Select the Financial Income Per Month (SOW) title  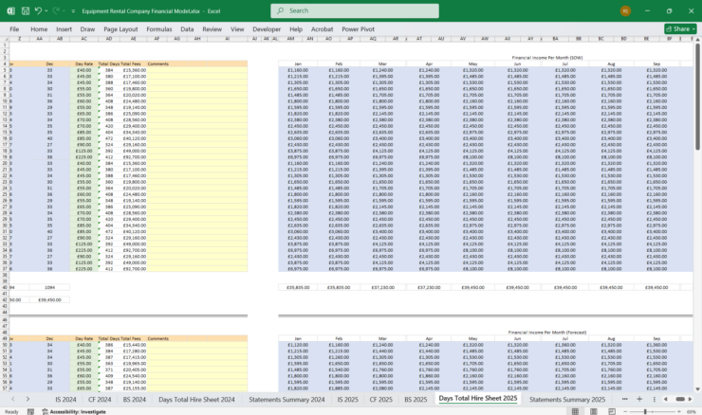pos(547,58)
